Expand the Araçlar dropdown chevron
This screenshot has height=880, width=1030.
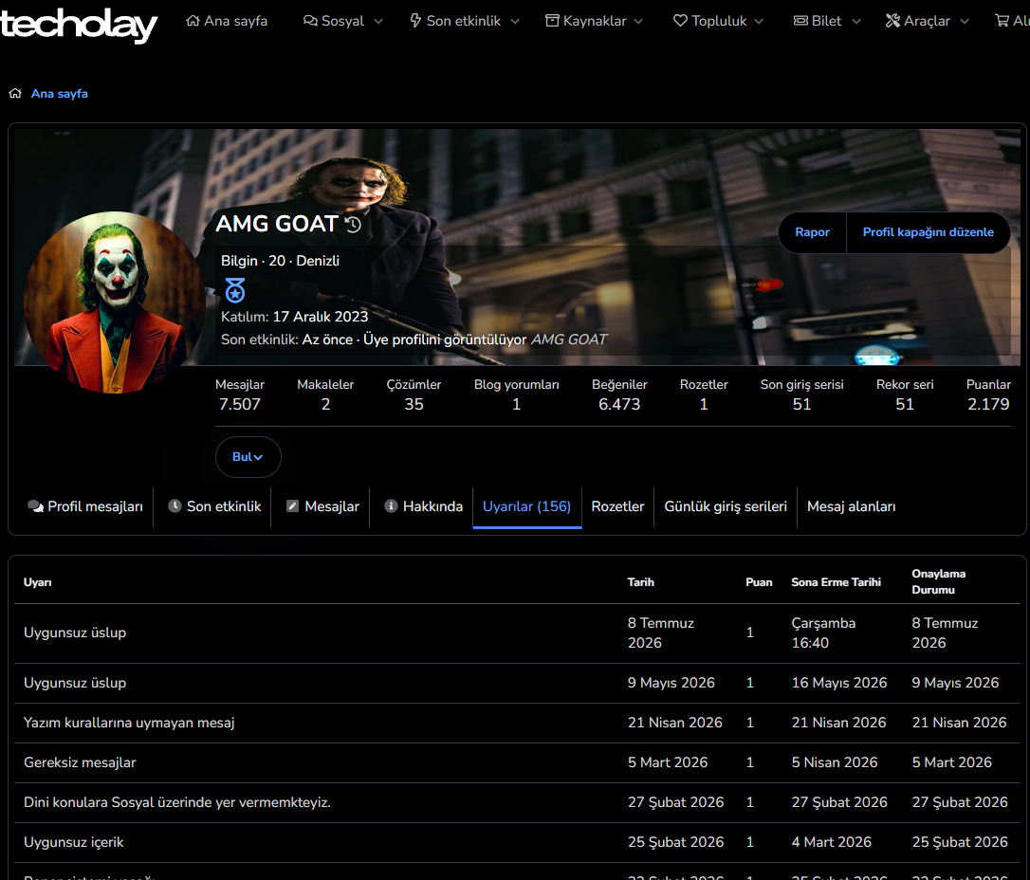click(x=965, y=21)
